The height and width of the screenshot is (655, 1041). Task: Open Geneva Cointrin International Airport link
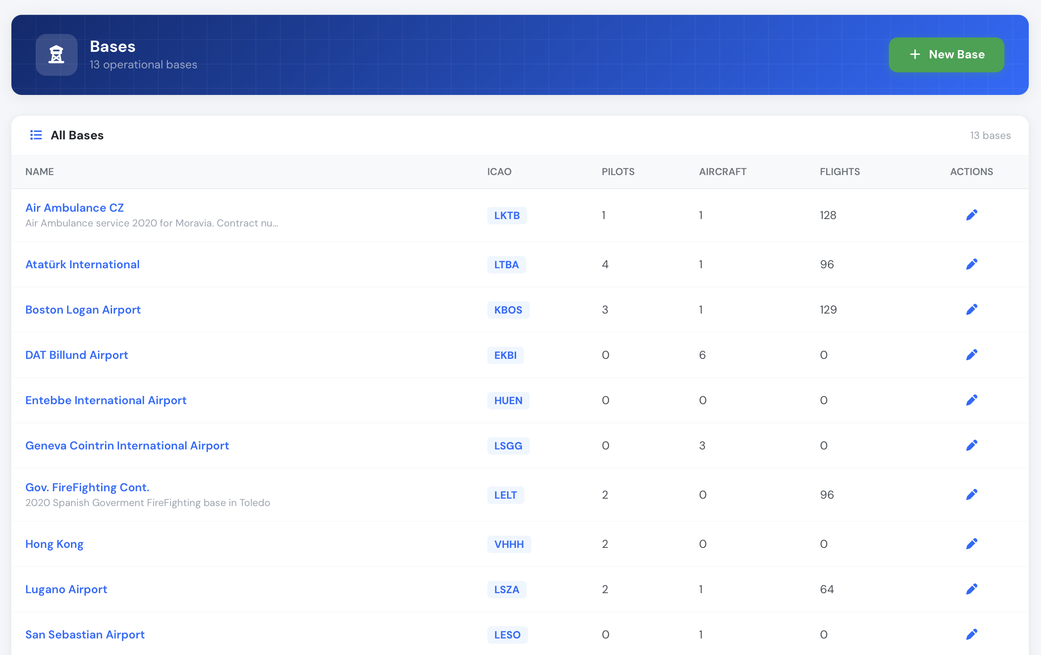click(127, 446)
